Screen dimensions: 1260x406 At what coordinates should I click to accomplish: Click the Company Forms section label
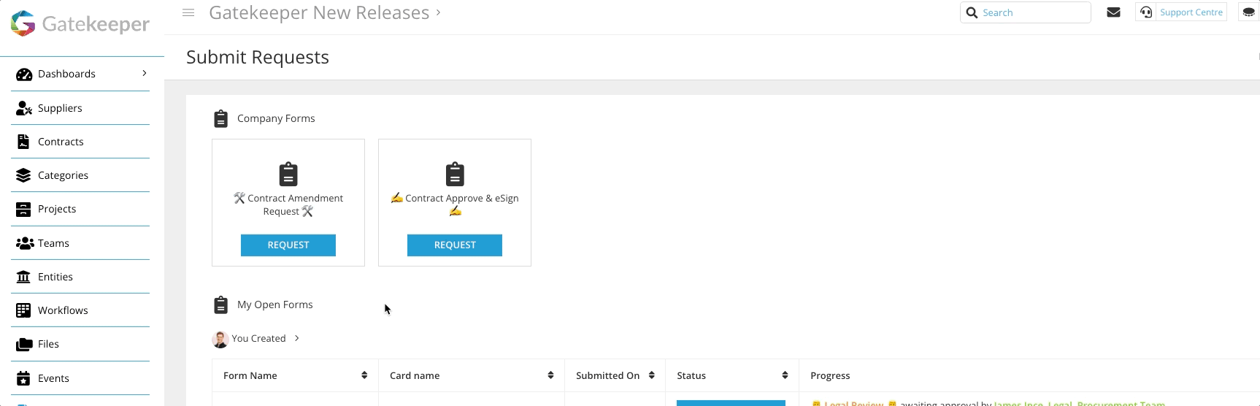[x=276, y=118]
